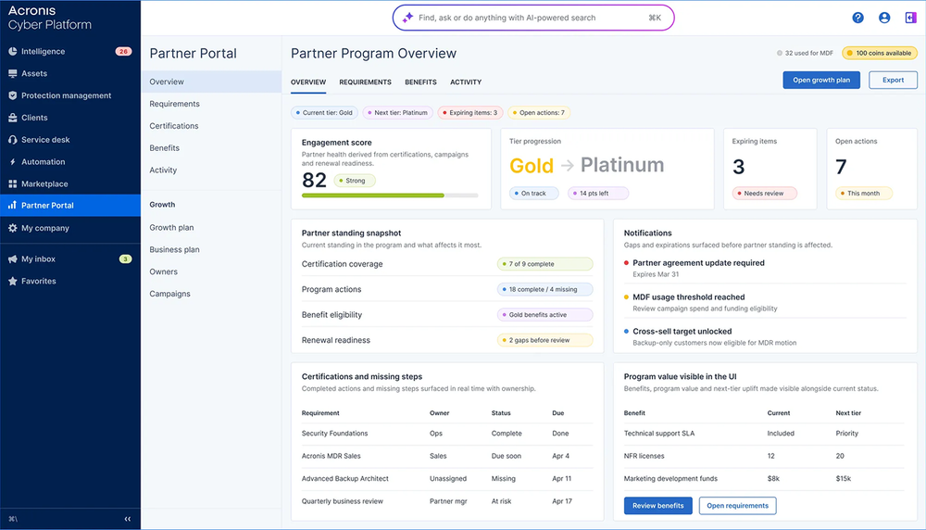Click the 7 of 9 complete pill
926x530 pixels.
[544, 264]
